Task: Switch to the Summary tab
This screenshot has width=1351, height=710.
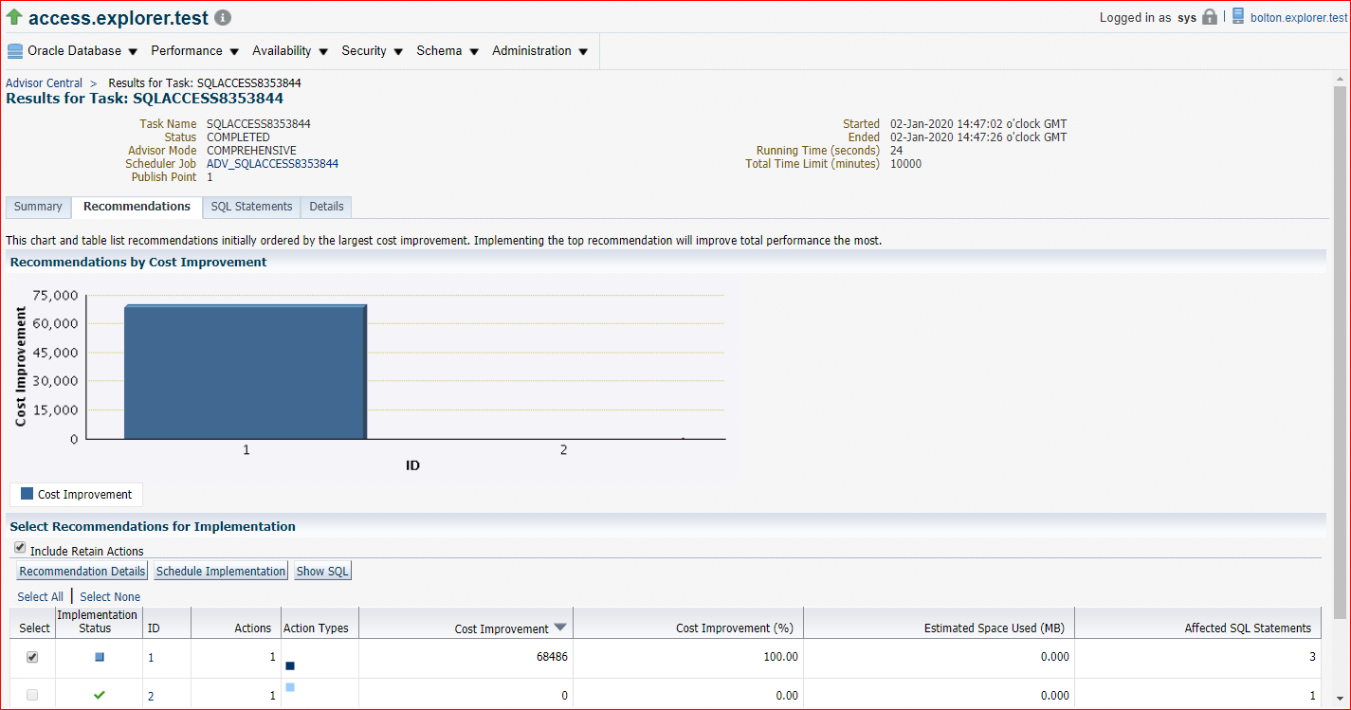Action: 38,207
